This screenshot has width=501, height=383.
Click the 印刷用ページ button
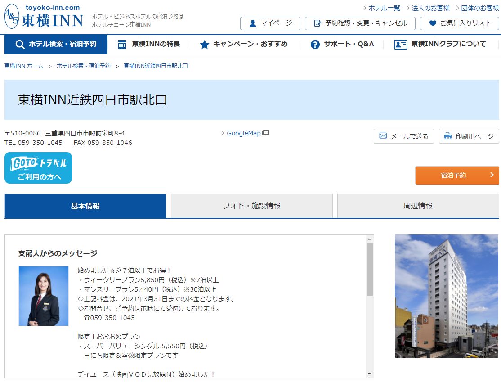[x=469, y=136]
